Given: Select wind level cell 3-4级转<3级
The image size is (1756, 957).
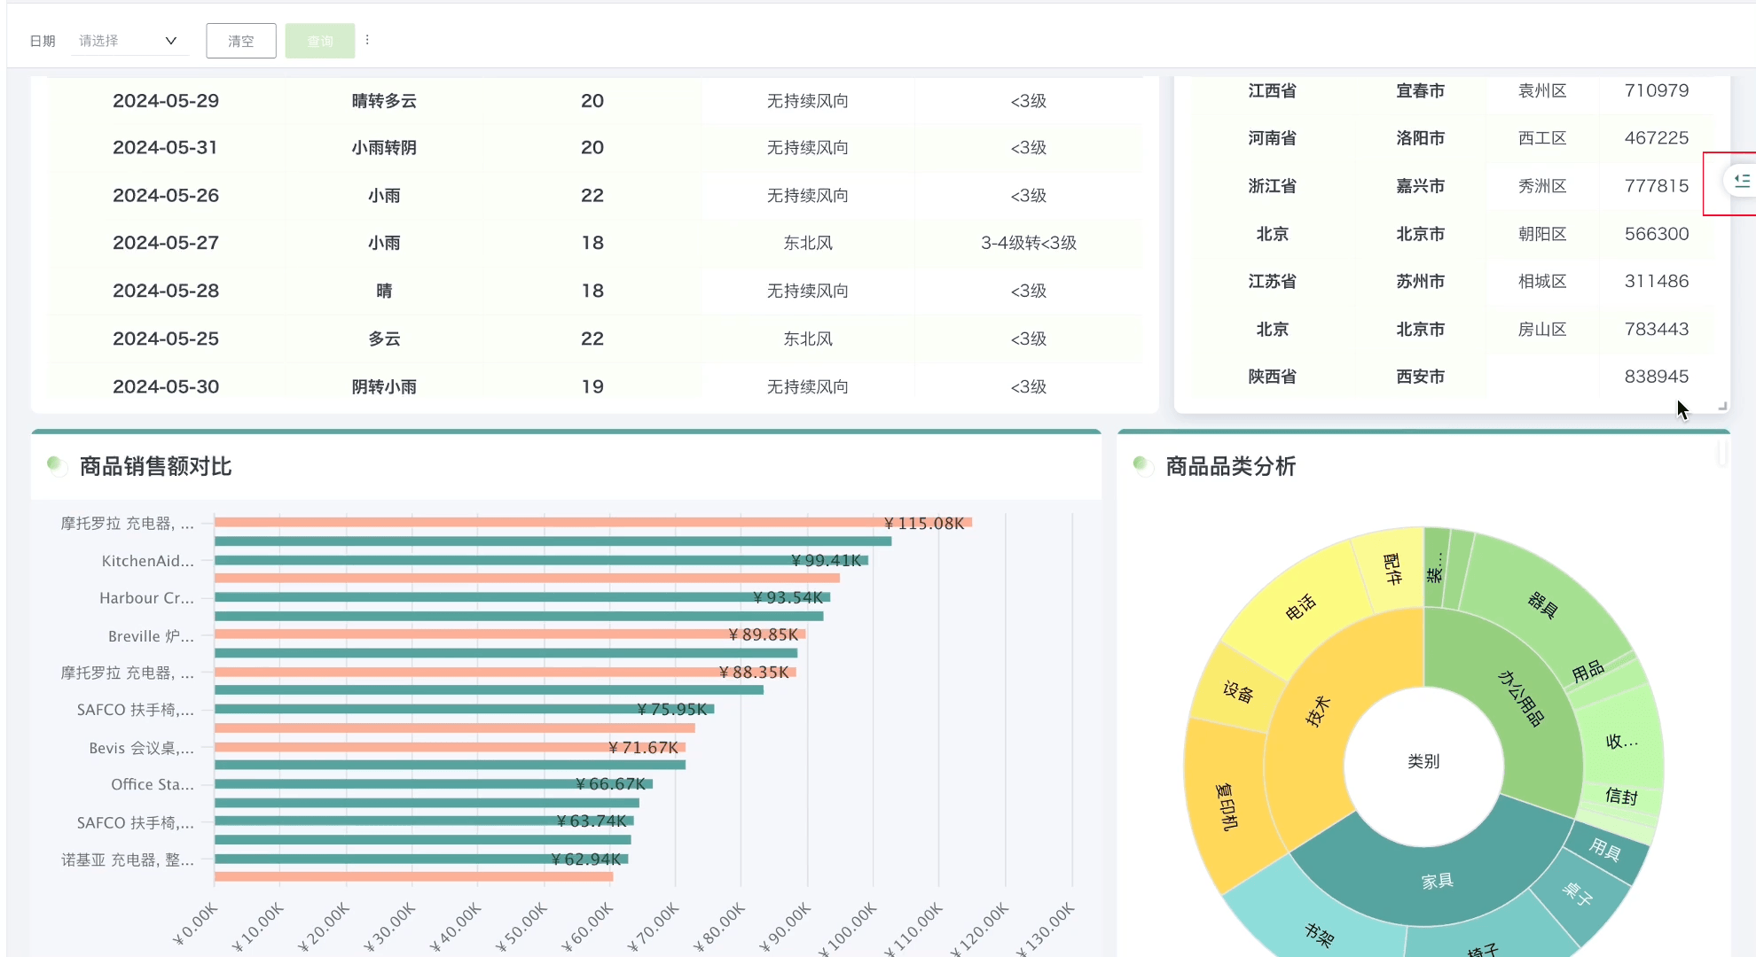Looking at the screenshot, I should click(1029, 243).
